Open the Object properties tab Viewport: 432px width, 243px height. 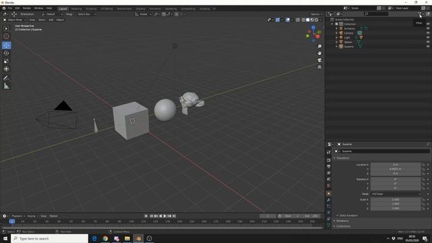click(329, 194)
